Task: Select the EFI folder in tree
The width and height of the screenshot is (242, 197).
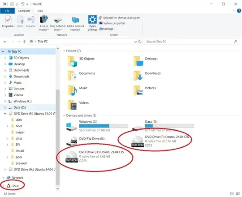Action: tap(17, 145)
